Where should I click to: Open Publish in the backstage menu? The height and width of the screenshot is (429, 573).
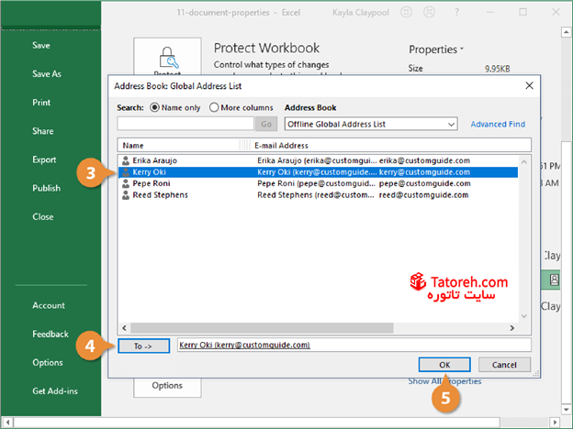[x=47, y=188]
